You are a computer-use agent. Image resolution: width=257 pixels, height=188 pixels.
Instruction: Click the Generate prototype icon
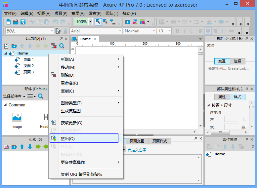[x=143, y=22]
